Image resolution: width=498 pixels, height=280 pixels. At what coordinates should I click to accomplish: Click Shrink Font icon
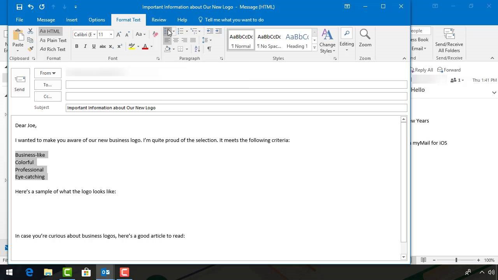pyautogui.click(x=127, y=34)
